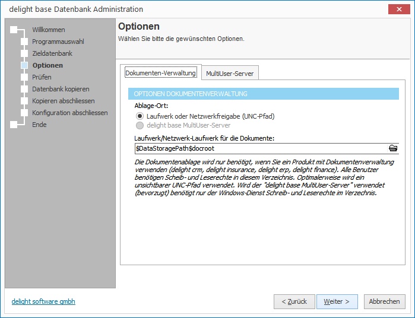The width and height of the screenshot is (415, 318).
Task: Jump to Zieldatenbank step in sidebar
Action: (52, 53)
